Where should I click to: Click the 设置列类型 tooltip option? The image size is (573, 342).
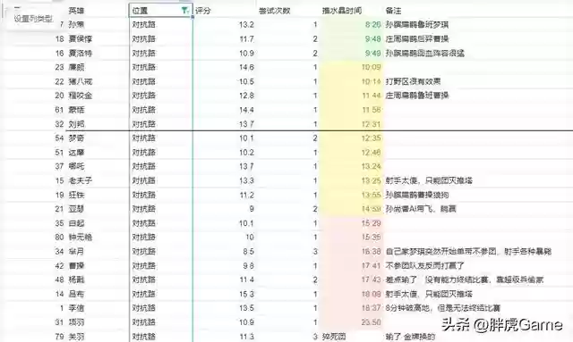33,19
